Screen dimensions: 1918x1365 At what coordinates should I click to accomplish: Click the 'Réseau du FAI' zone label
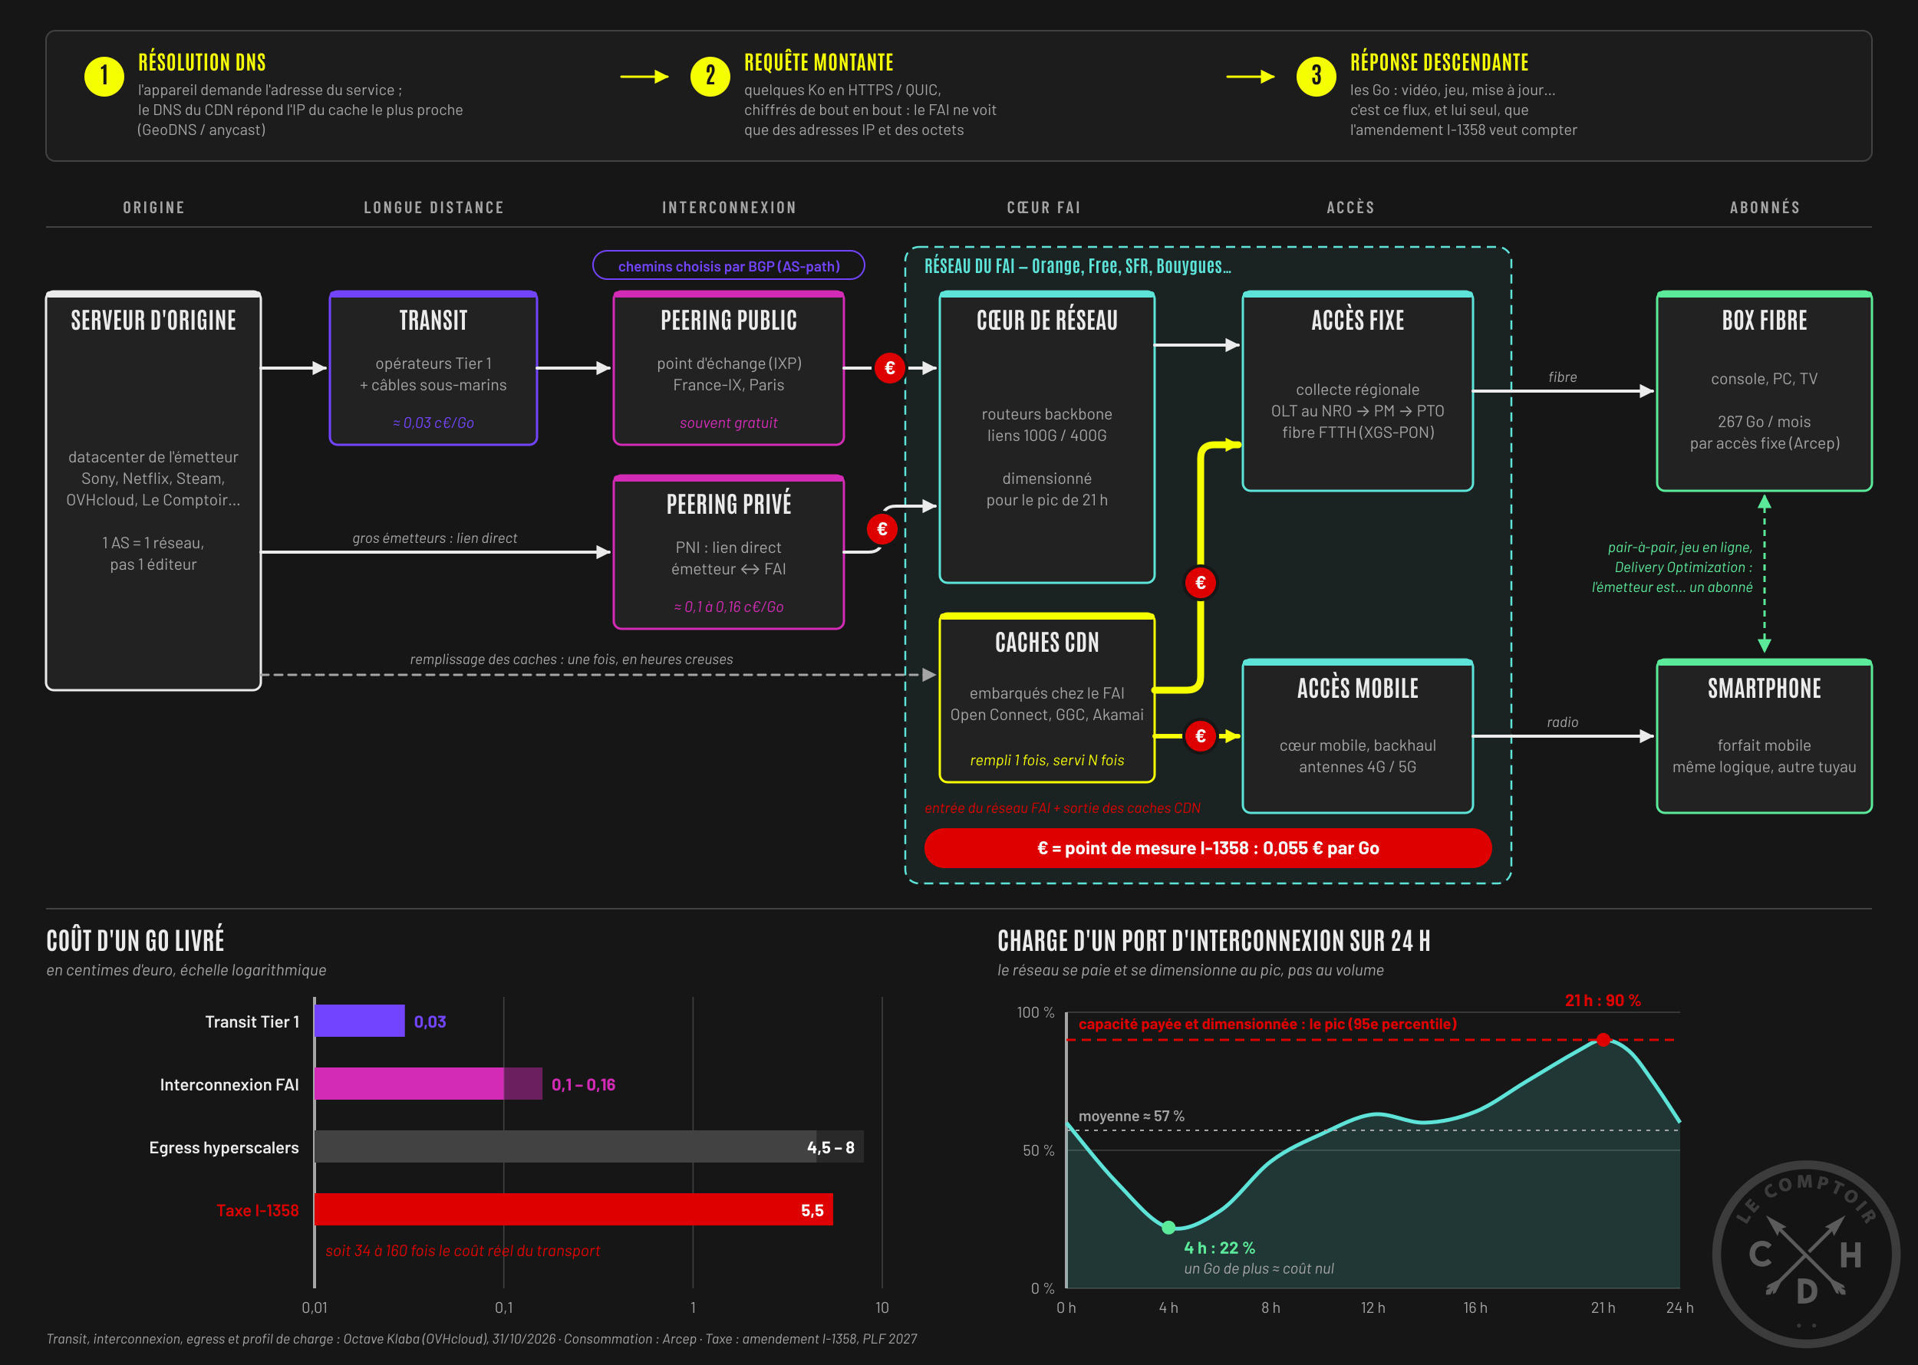click(x=1077, y=265)
